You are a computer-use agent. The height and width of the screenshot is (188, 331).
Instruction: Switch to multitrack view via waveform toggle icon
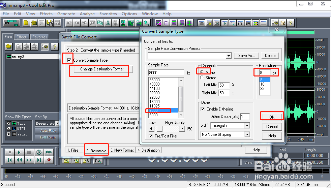pyautogui.click(x=11, y=23)
